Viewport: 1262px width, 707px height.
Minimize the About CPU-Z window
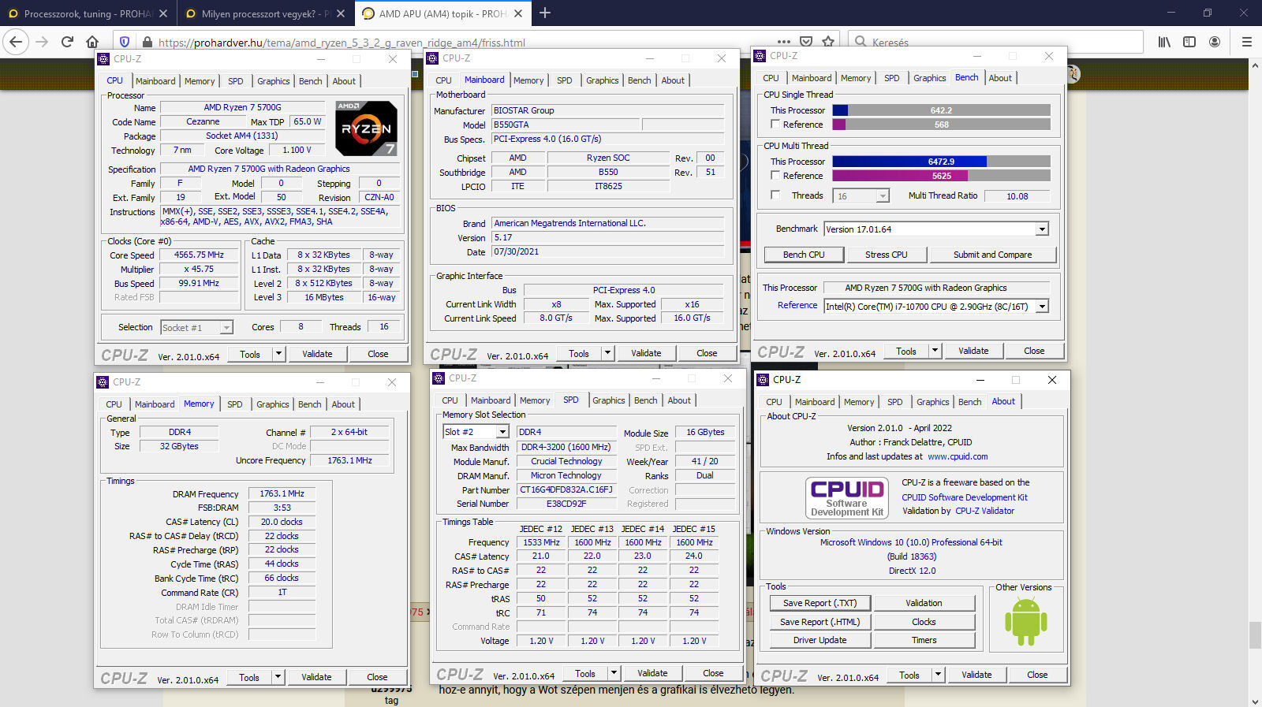(x=980, y=380)
